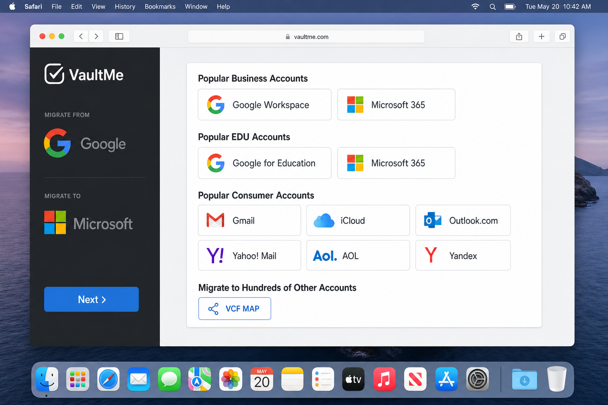Viewport: 608px width, 405px height.
Task: Open a new tab with plus button
Action: (541, 36)
